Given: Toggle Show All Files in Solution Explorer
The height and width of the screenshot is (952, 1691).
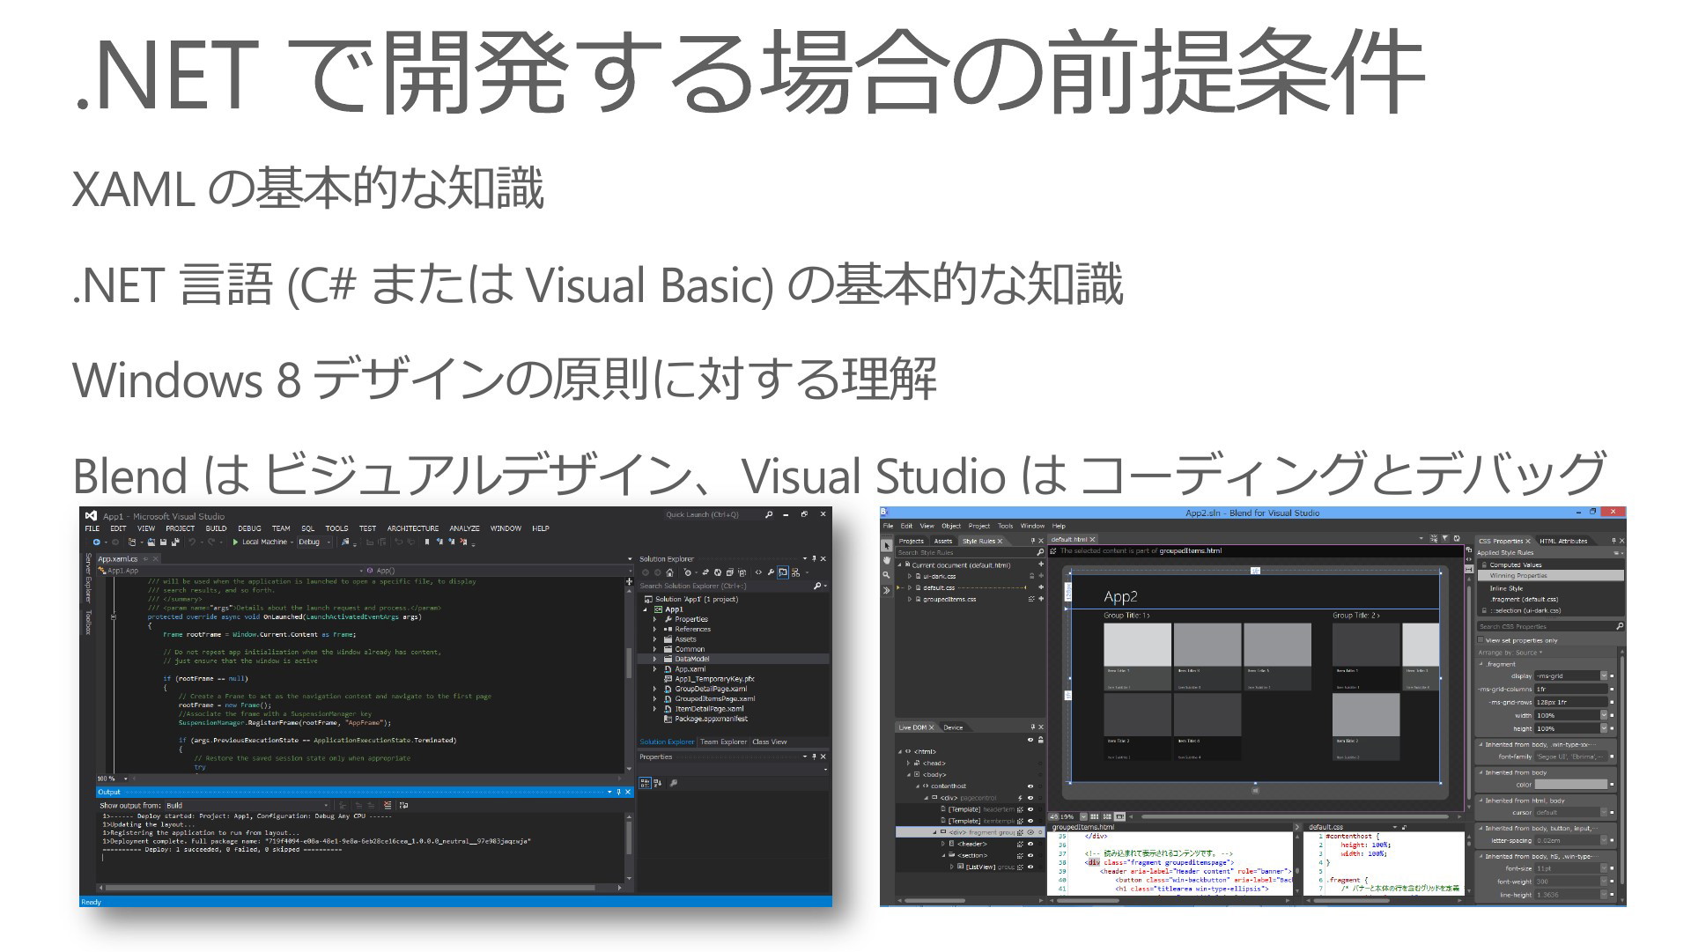Looking at the screenshot, I should pos(742,572).
